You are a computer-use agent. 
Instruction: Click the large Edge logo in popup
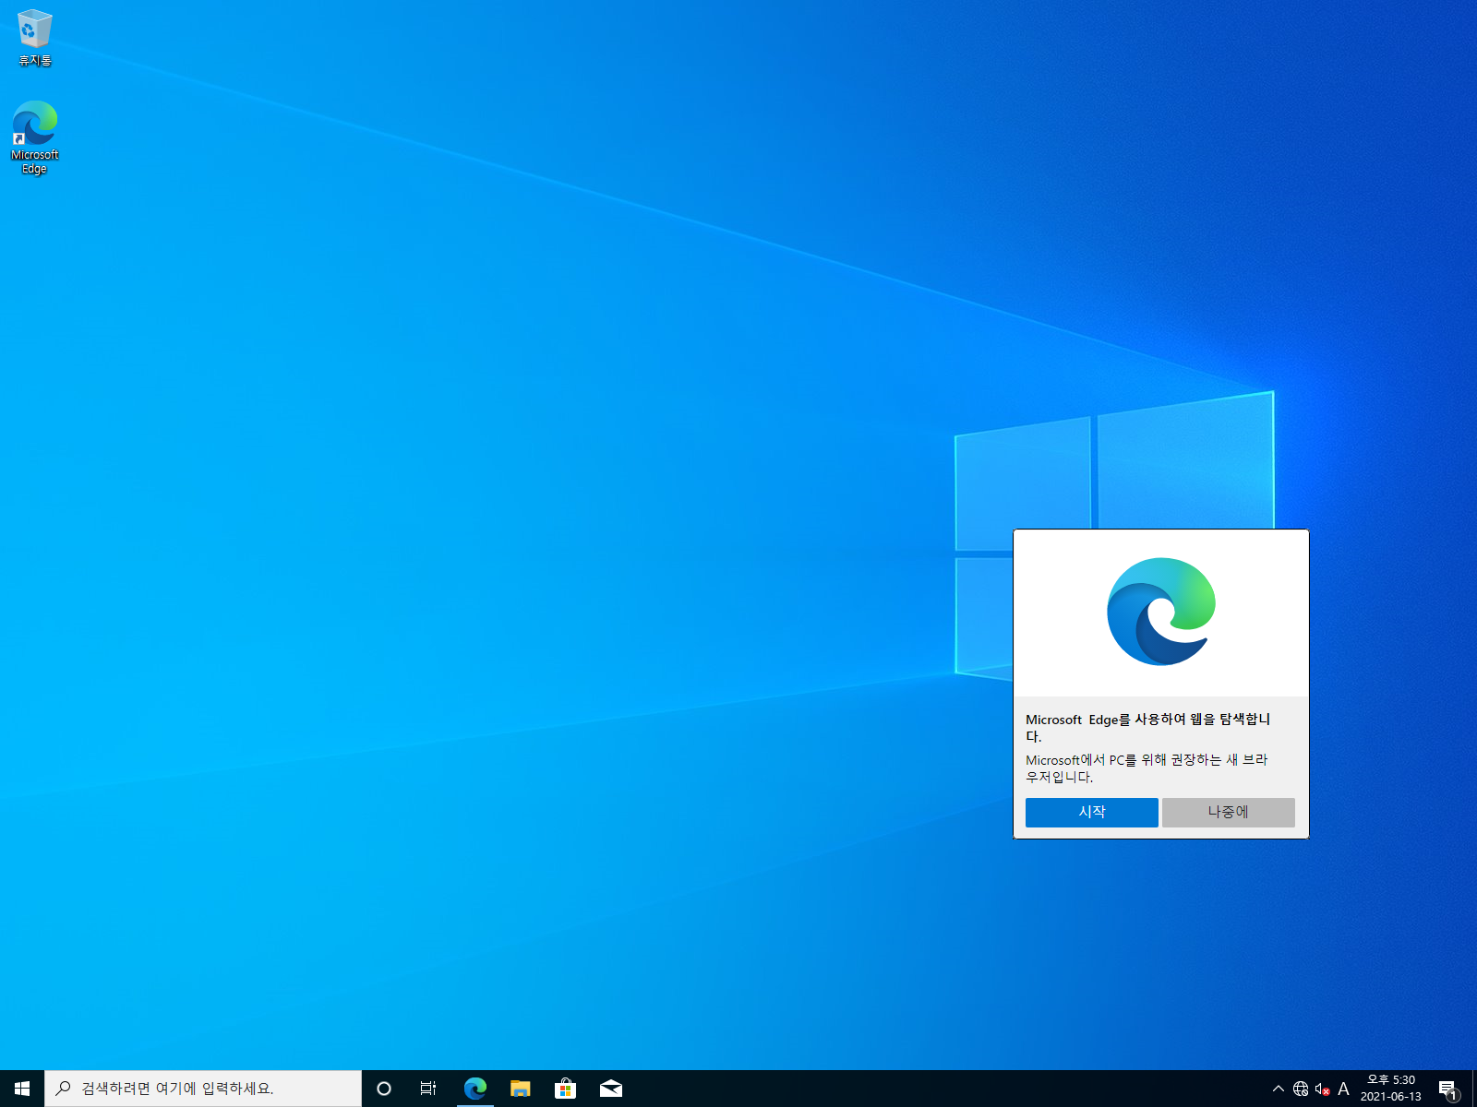click(x=1161, y=612)
